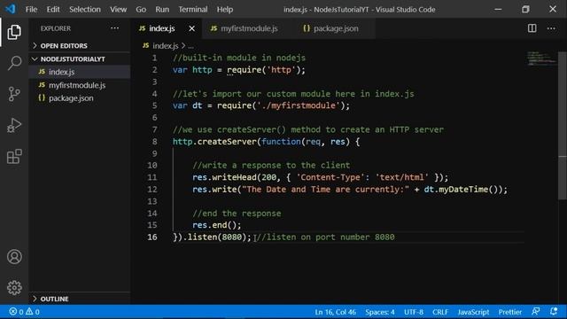Image resolution: width=567 pixels, height=319 pixels.
Task: Click JavaScript language mode in status bar
Action: [x=473, y=311]
